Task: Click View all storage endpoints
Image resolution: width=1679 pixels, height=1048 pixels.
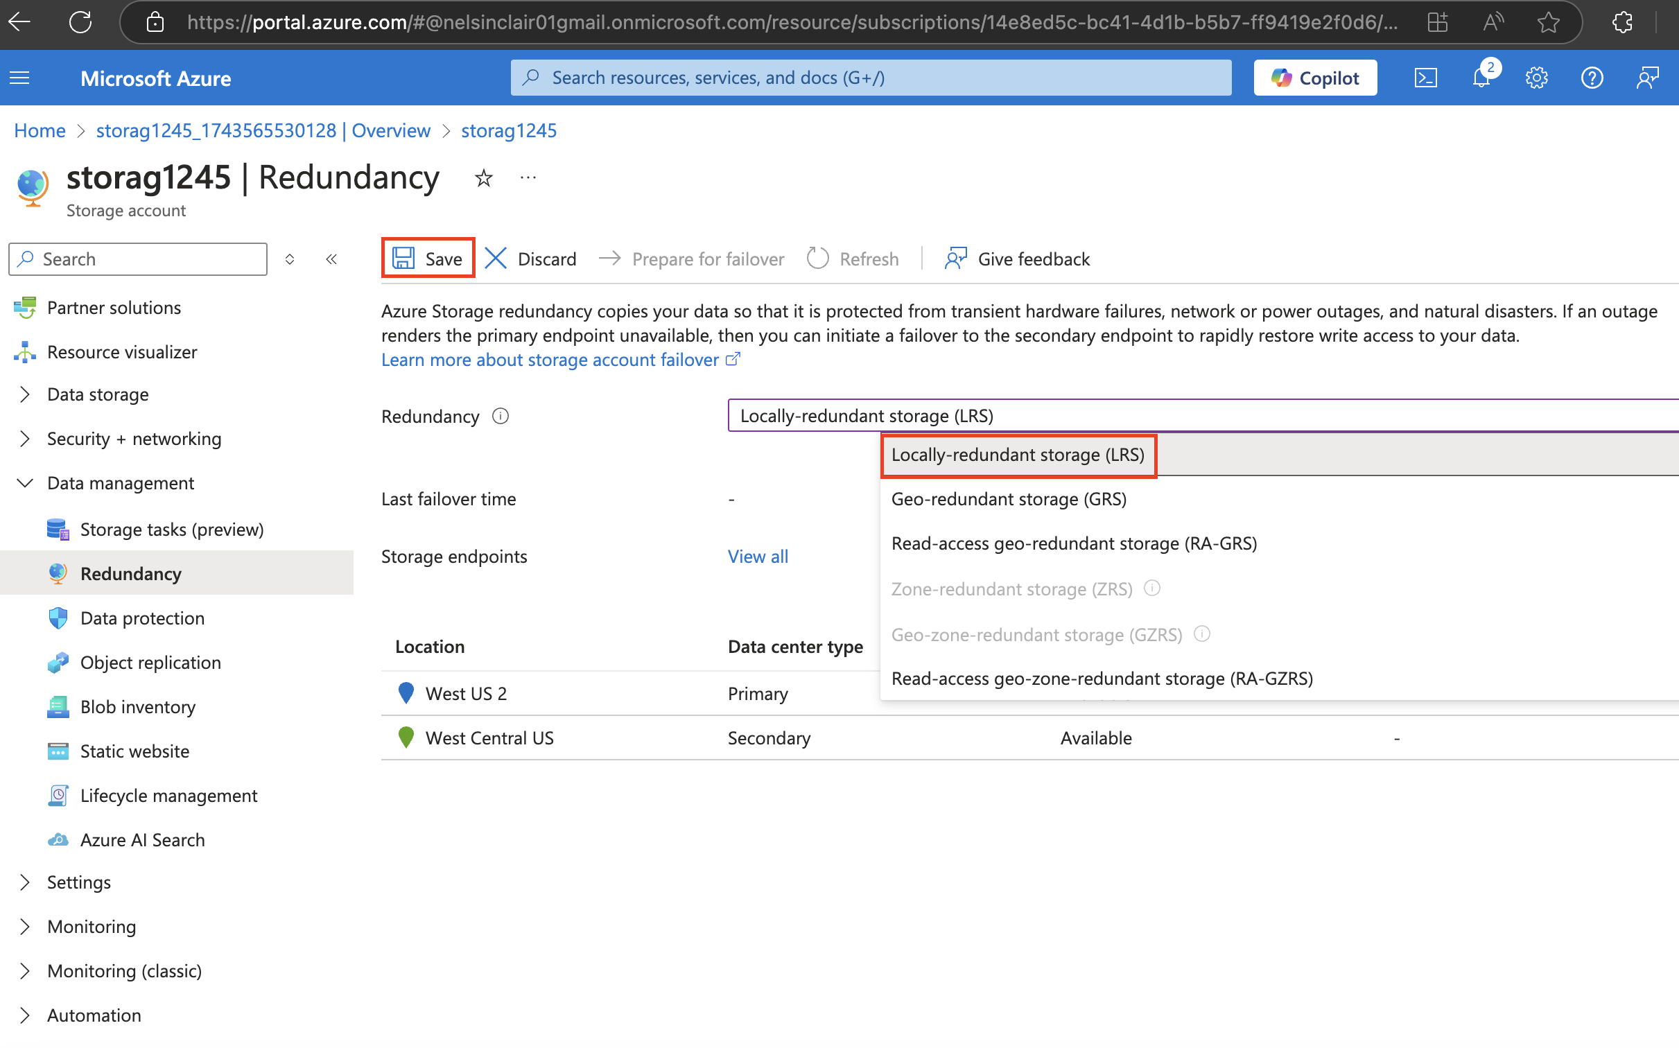Action: pos(758,557)
